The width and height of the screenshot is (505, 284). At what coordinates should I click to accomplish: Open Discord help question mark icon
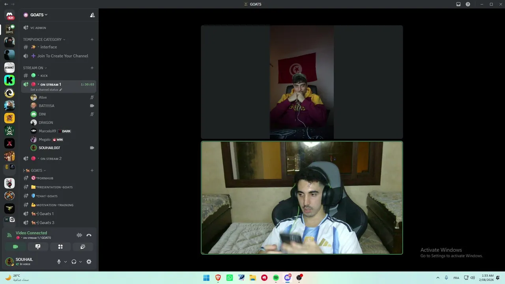tap(468, 4)
